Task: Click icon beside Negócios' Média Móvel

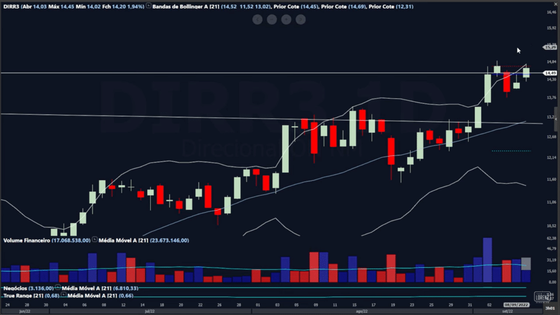Action: point(59,288)
